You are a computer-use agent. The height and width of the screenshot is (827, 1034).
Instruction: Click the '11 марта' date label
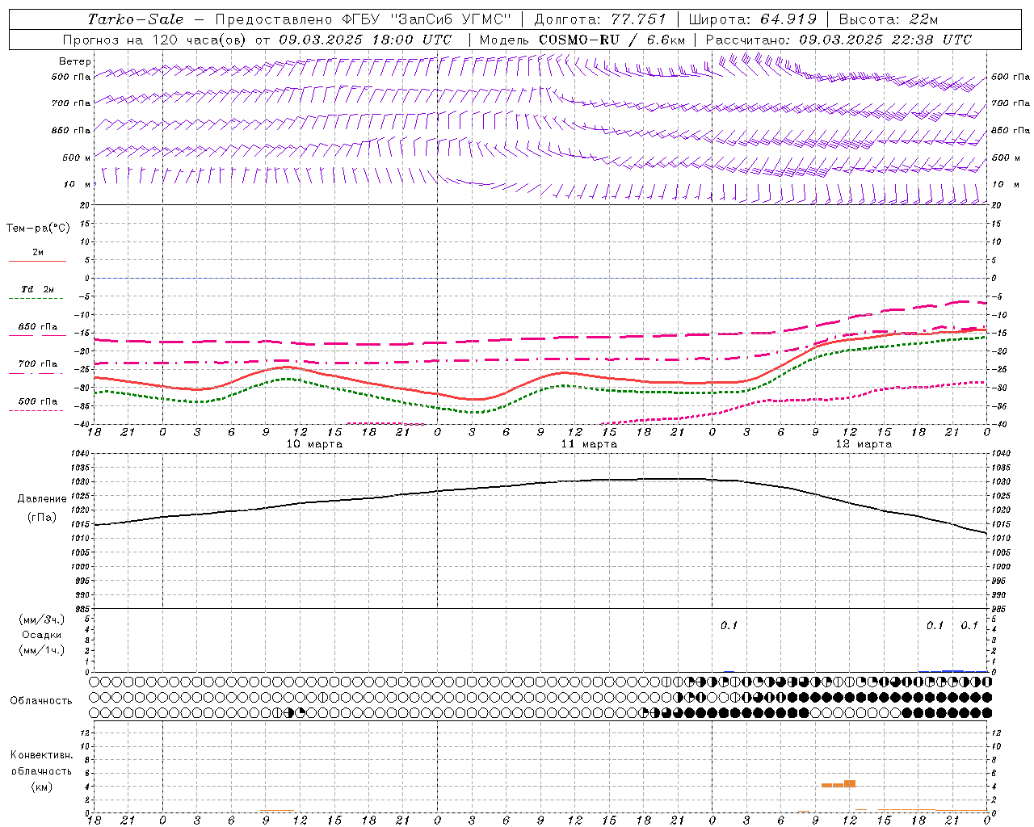coord(589,444)
